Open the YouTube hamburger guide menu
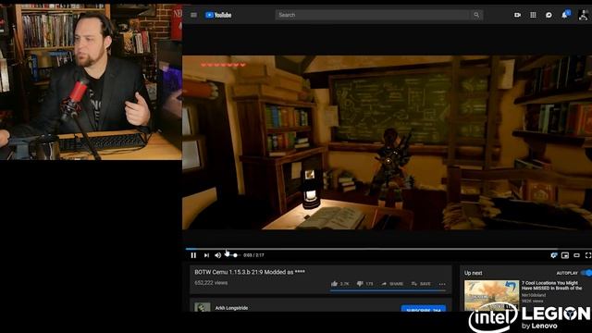This screenshot has width=592, height=333. tap(193, 15)
